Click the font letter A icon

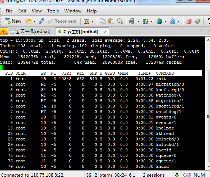(173, 21)
